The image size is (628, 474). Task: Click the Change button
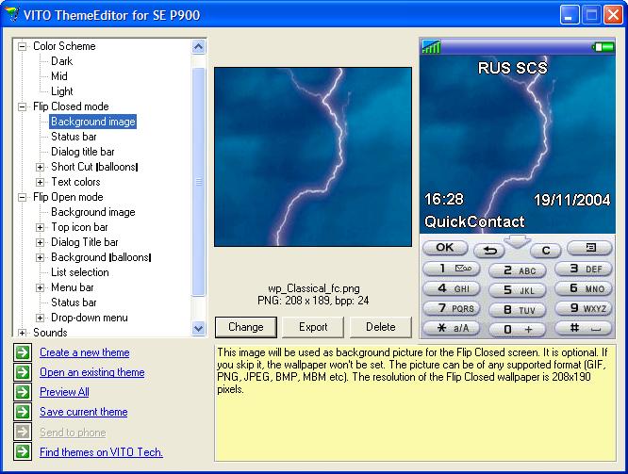click(246, 327)
